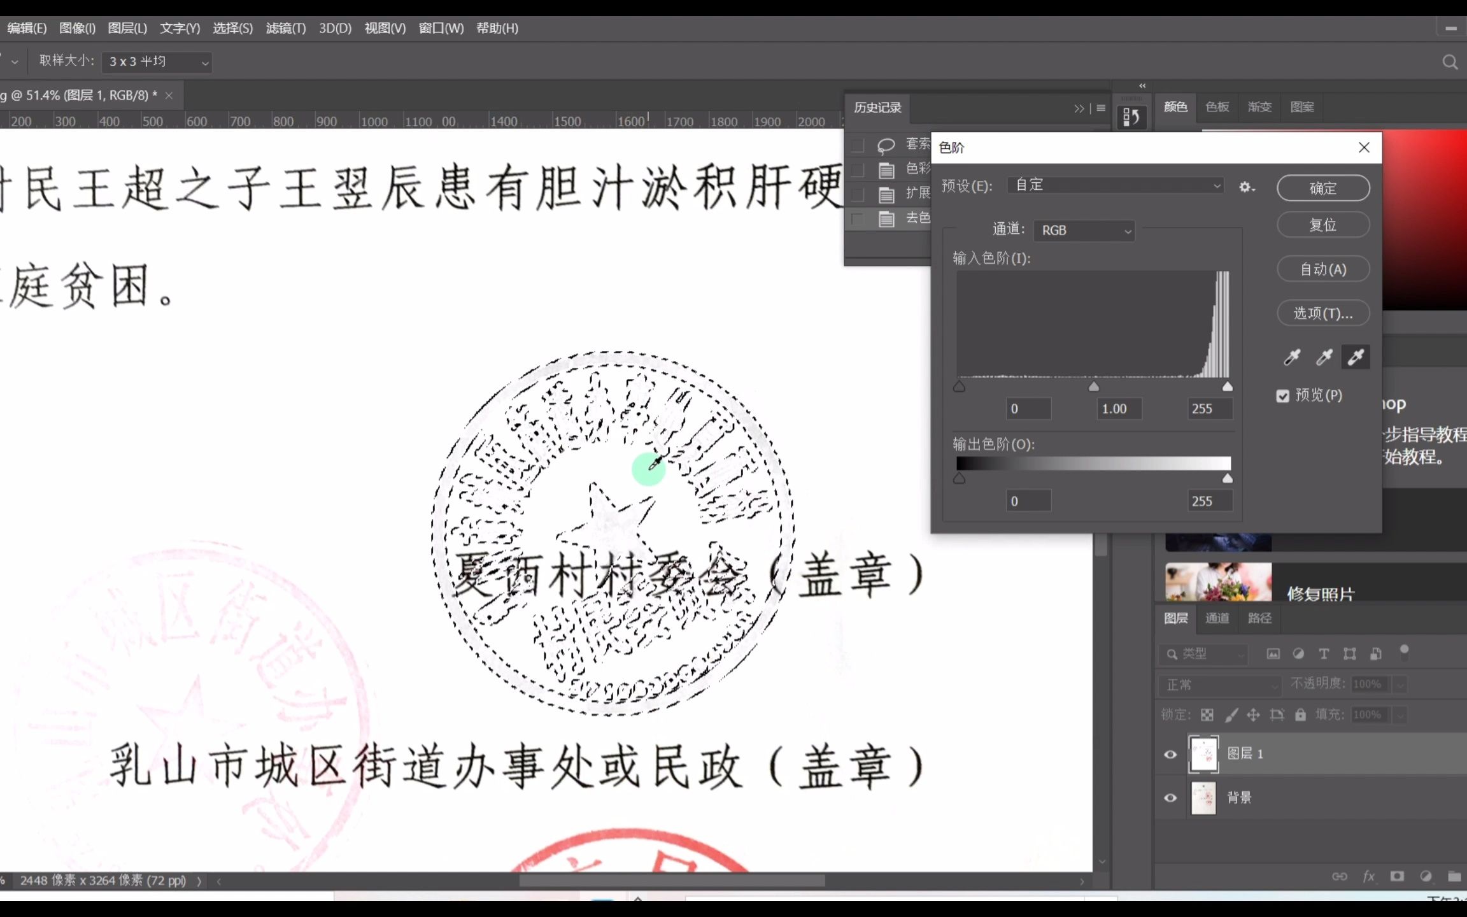Open the History panel flyout menu icon

[1101, 108]
